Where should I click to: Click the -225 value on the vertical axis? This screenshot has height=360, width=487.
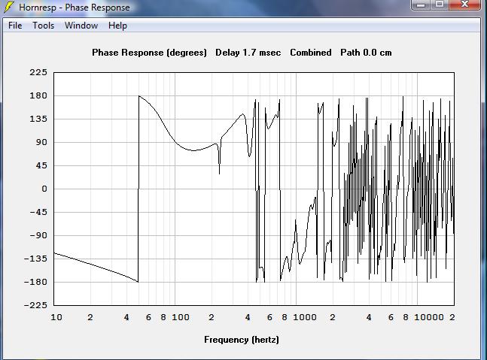[x=35, y=305]
